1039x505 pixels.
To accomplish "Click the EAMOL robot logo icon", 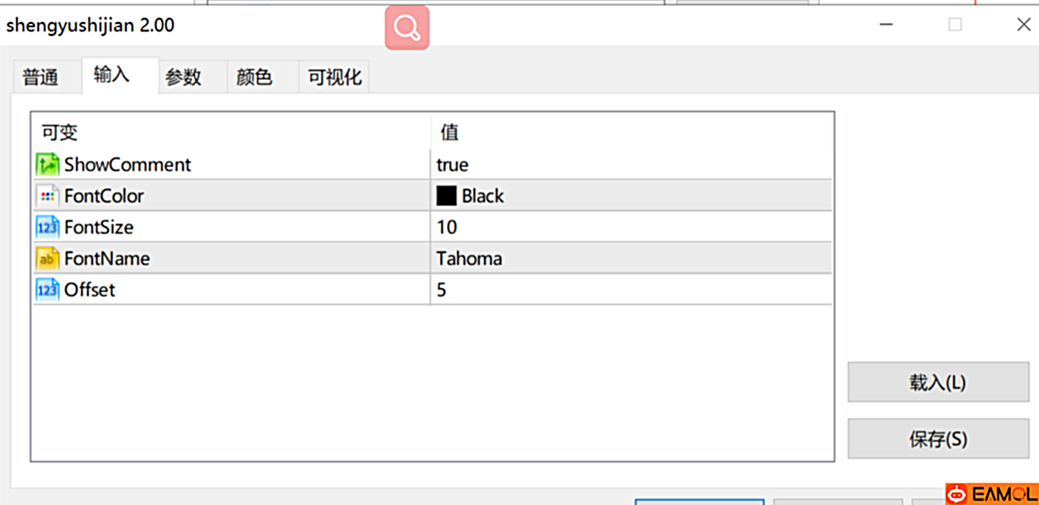I will tap(957, 495).
